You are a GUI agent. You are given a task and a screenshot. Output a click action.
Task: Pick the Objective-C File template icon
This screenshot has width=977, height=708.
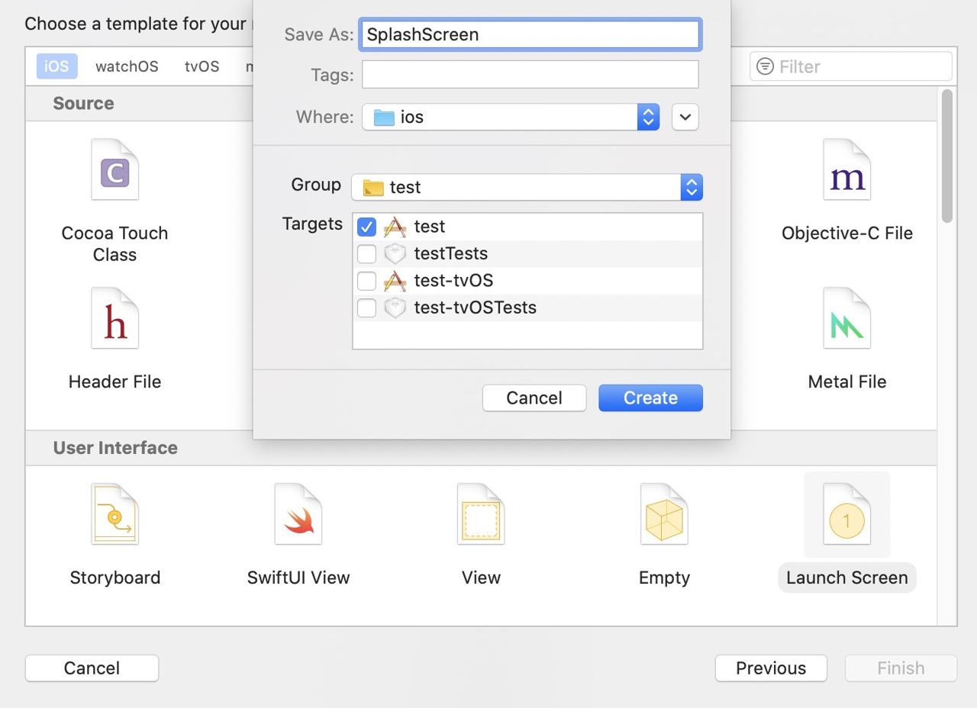[x=846, y=169]
